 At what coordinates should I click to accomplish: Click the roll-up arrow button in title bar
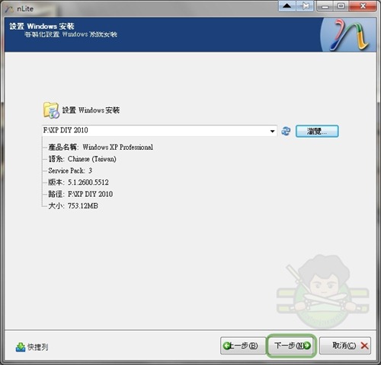click(x=287, y=6)
